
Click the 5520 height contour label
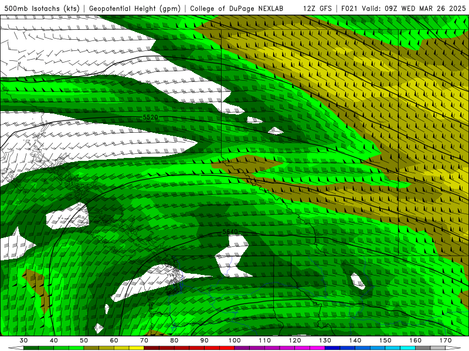[150, 118]
